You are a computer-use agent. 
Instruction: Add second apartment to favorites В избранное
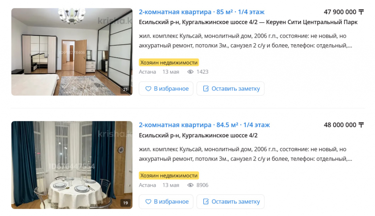166,202
